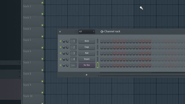This screenshot has height=104, width=185.
Task: Select the Hat channel via its selector LED
Action: click(98, 53)
